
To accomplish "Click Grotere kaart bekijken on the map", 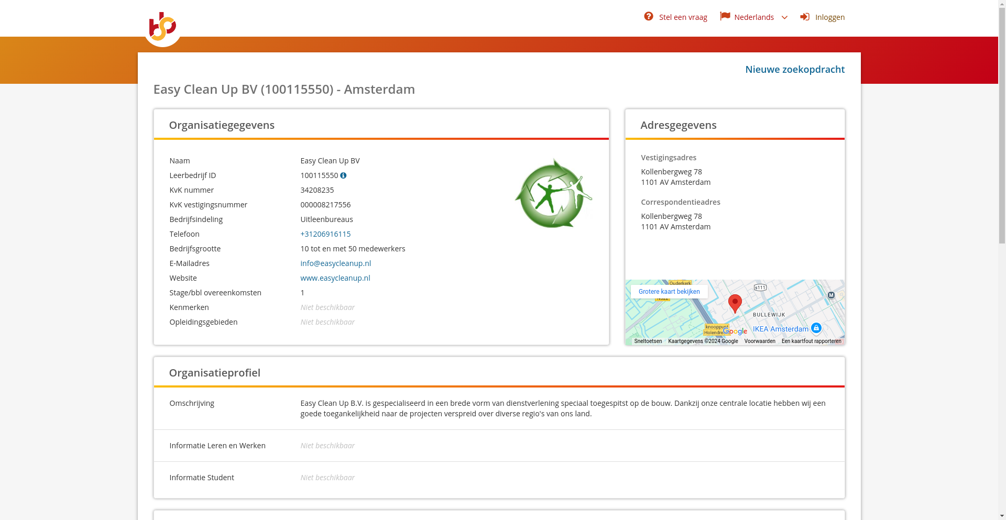I will [x=669, y=292].
